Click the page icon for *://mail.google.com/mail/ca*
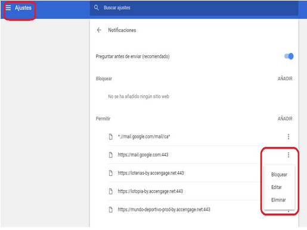Viewport: 307px width, 230px height. click(x=111, y=137)
